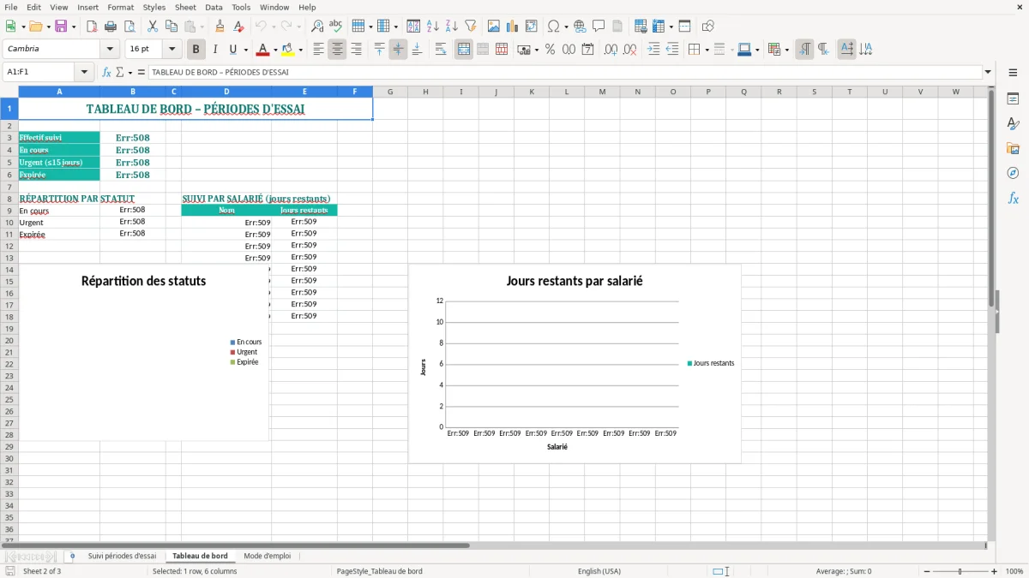The height and width of the screenshot is (578, 1029).
Task: Click the zoom slider
Action: (x=960, y=571)
